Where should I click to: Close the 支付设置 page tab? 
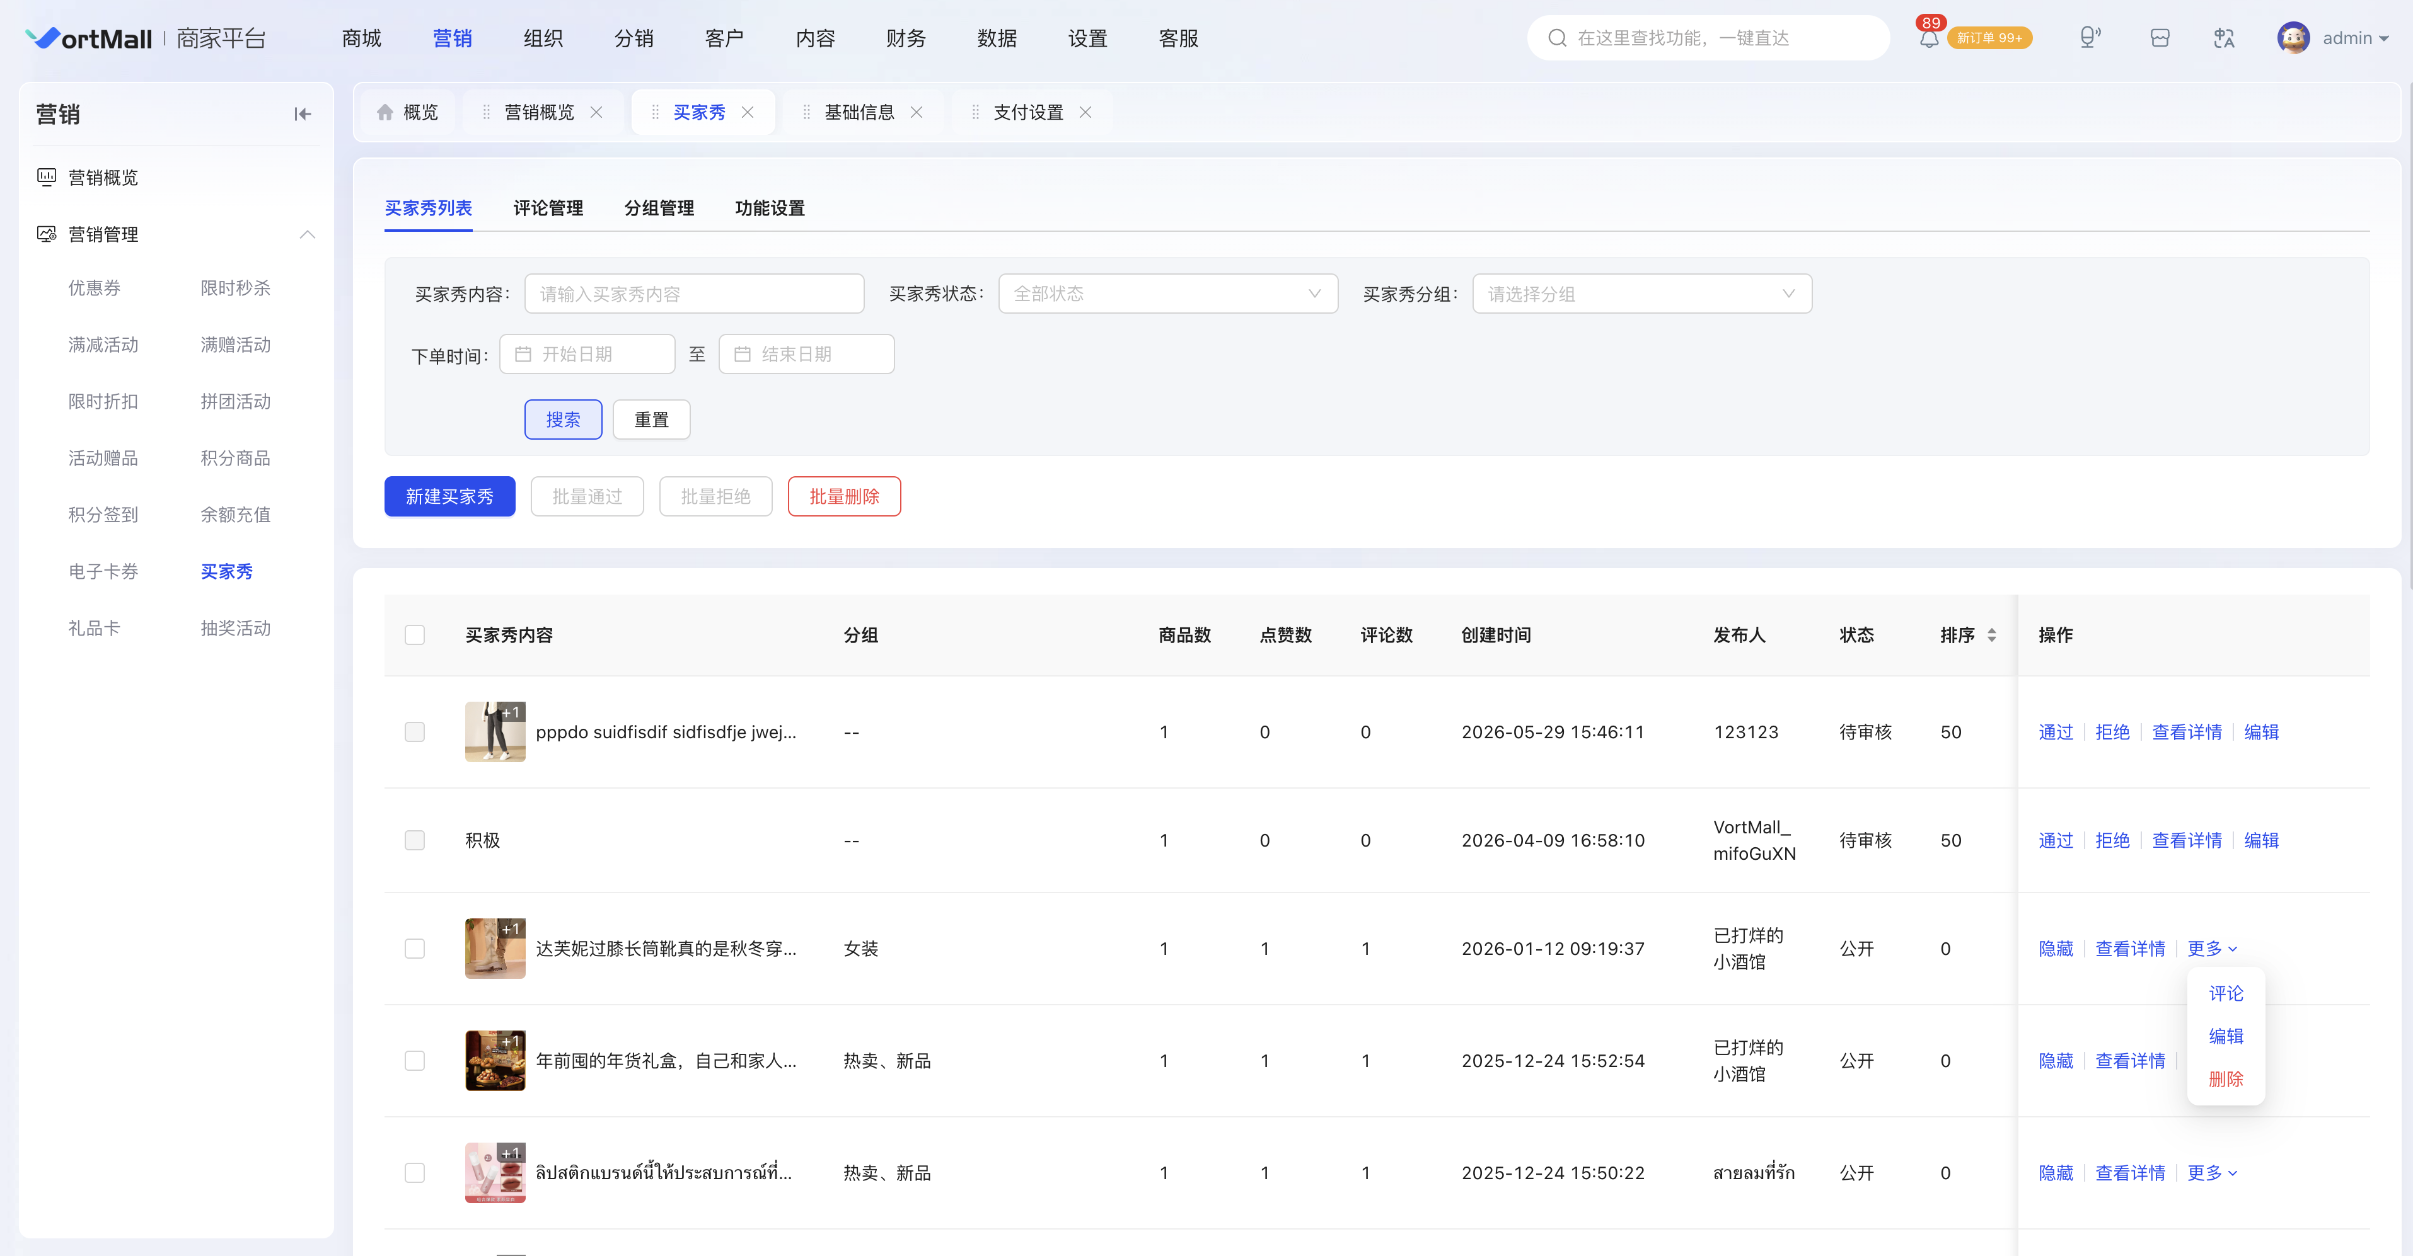click(x=1085, y=112)
